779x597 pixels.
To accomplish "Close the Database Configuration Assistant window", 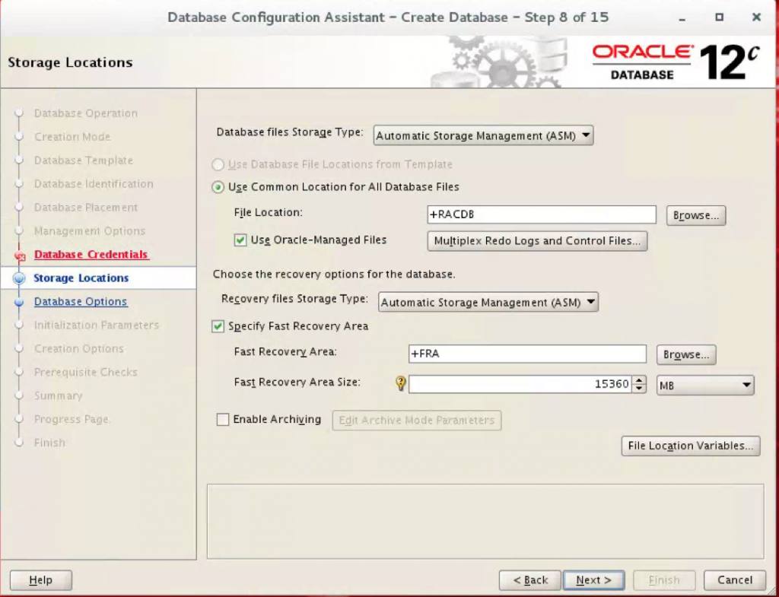I will (755, 17).
